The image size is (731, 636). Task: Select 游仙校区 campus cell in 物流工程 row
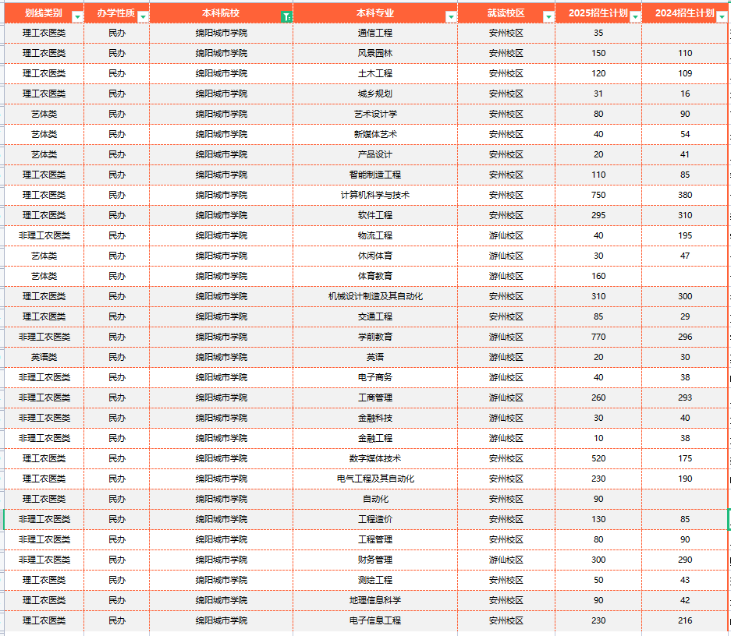point(506,235)
